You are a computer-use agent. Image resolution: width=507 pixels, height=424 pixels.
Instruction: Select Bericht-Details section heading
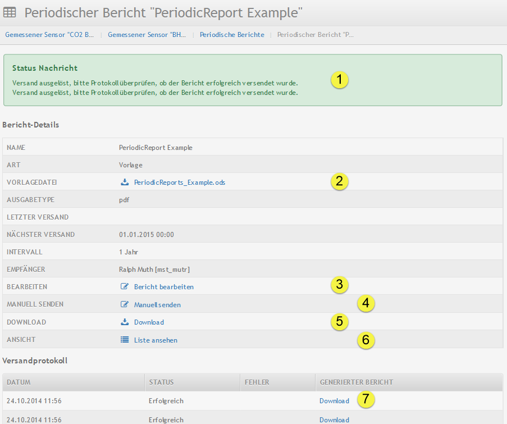coord(30,125)
